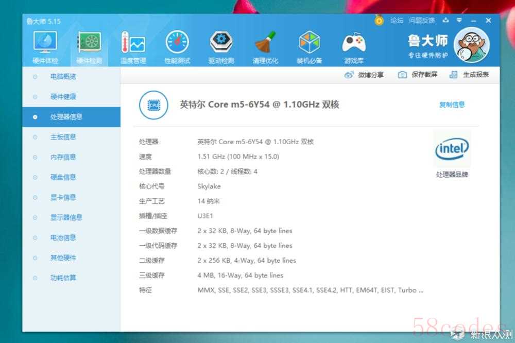Select 处理器信息 in sidebar
The width and height of the screenshot is (515, 343).
(x=71, y=117)
